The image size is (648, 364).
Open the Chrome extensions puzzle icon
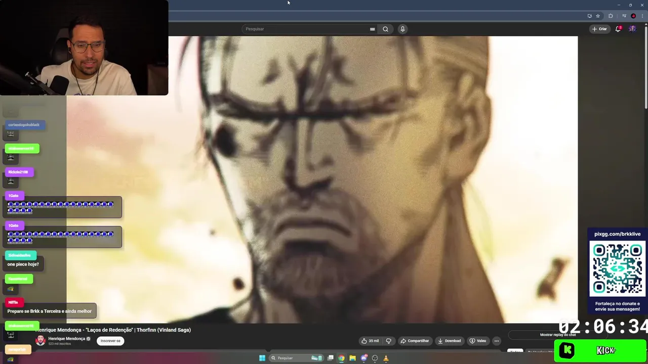tap(611, 16)
